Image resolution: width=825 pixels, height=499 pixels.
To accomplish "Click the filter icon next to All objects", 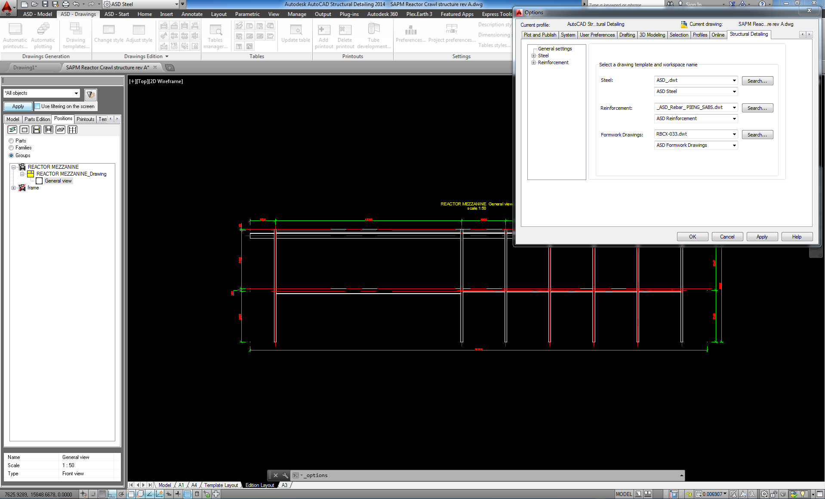I will [90, 95].
